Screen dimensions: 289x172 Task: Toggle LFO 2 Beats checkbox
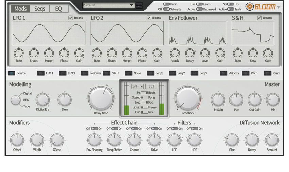click(x=149, y=18)
